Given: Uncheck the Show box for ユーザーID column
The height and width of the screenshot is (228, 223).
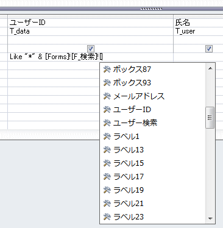Looking at the screenshot, I should (91, 49).
